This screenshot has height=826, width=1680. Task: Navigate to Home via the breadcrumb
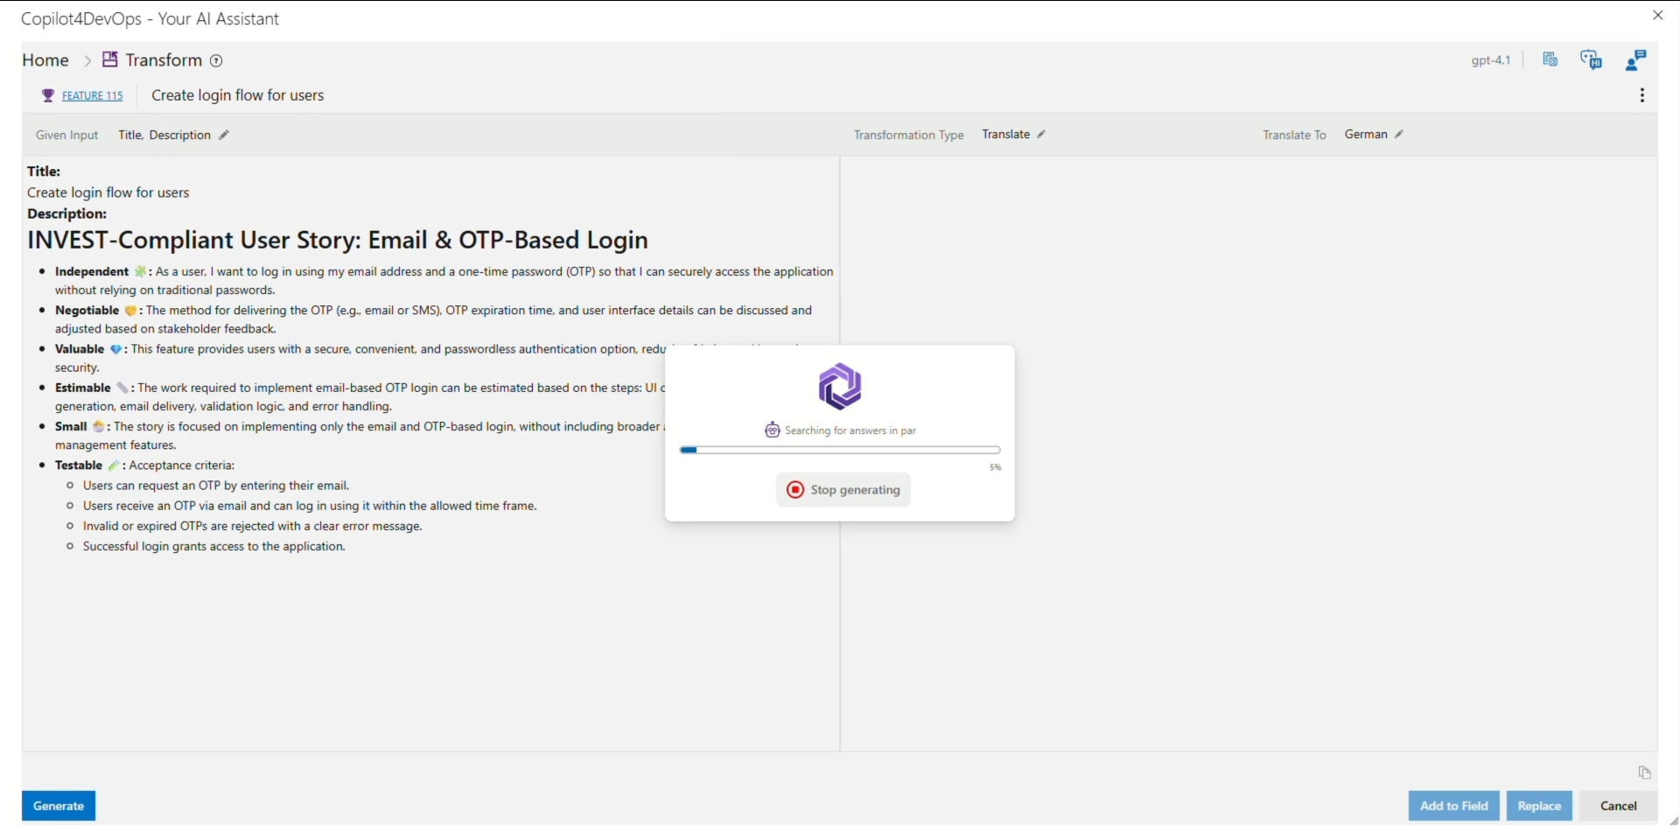(45, 59)
